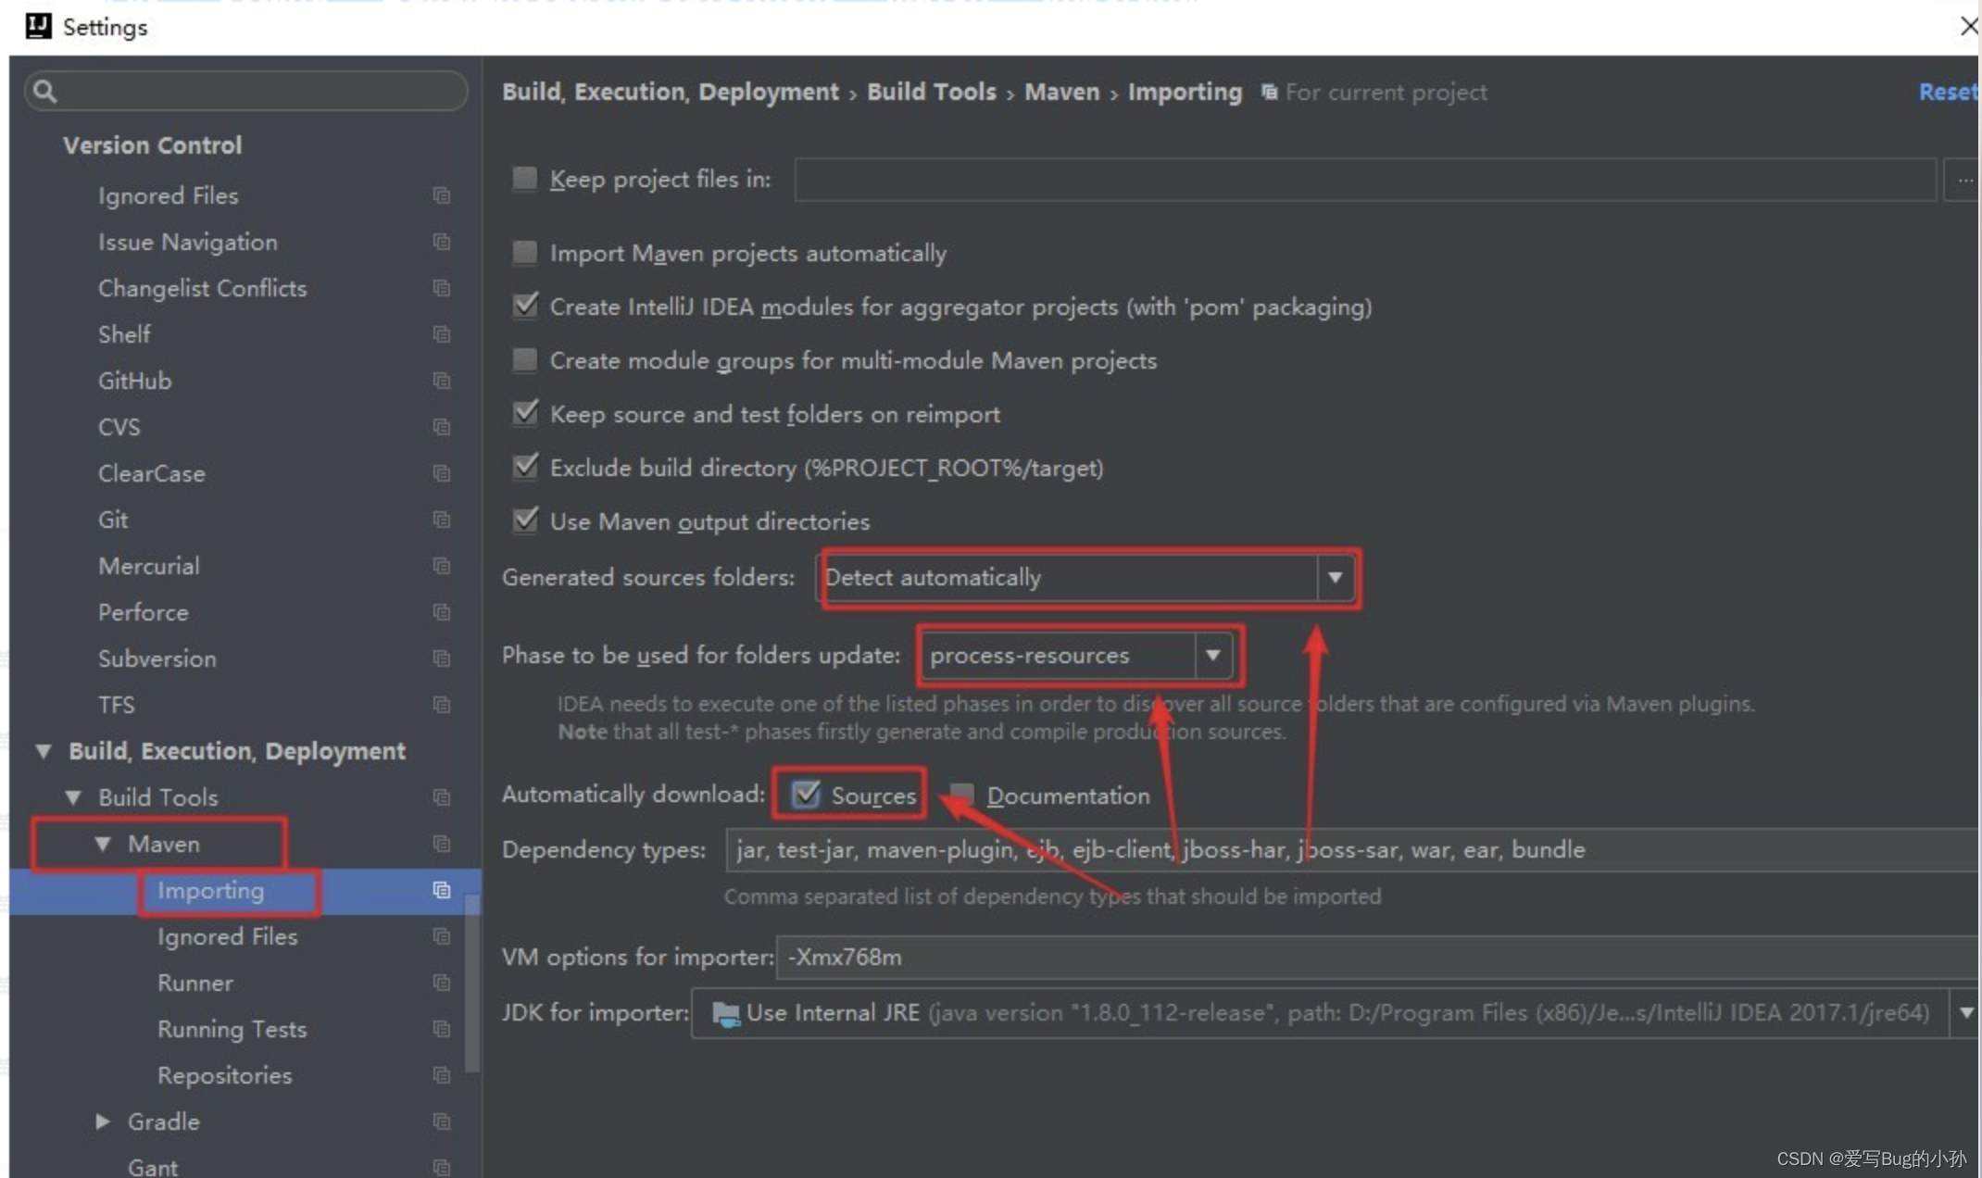Click browse button for project files path
The height and width of the screenshot is (1178, 1982).
click(x=1963, y=179)
